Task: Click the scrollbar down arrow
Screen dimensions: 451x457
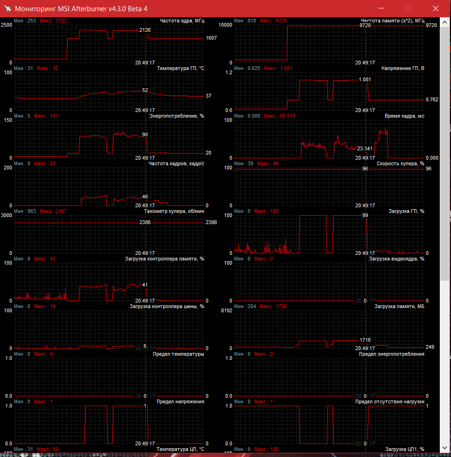Action: click(444, 448)
